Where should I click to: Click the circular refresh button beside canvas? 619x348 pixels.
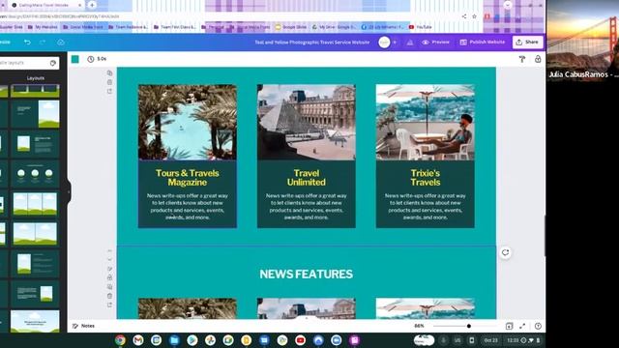tap(505, 252)
